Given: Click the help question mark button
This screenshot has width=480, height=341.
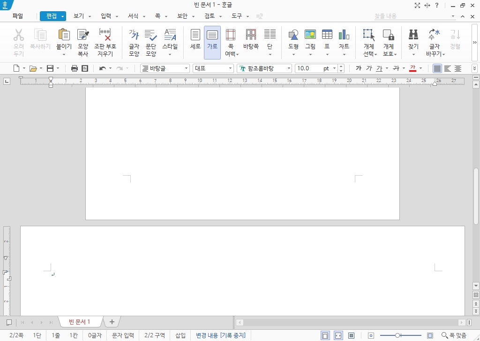Looking at the screenshot, I should coord(437,5).
